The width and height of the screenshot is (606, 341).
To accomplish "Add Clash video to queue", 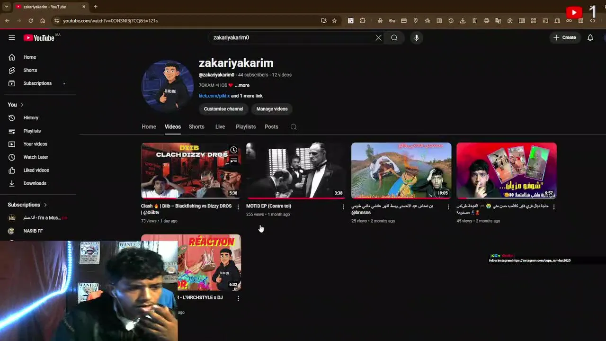I will pos(233,161).
